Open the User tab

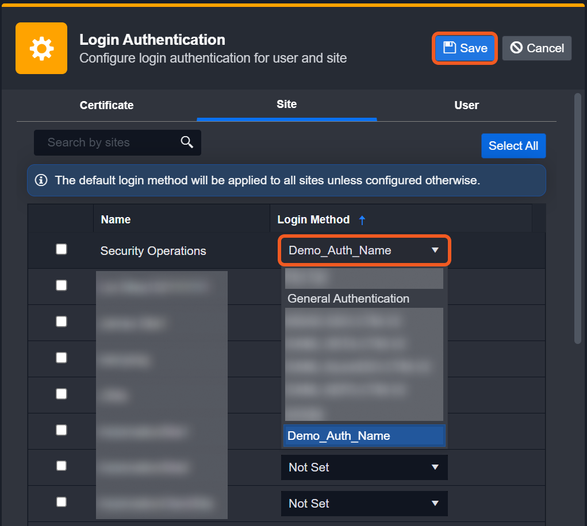click(x=466, y=105)
